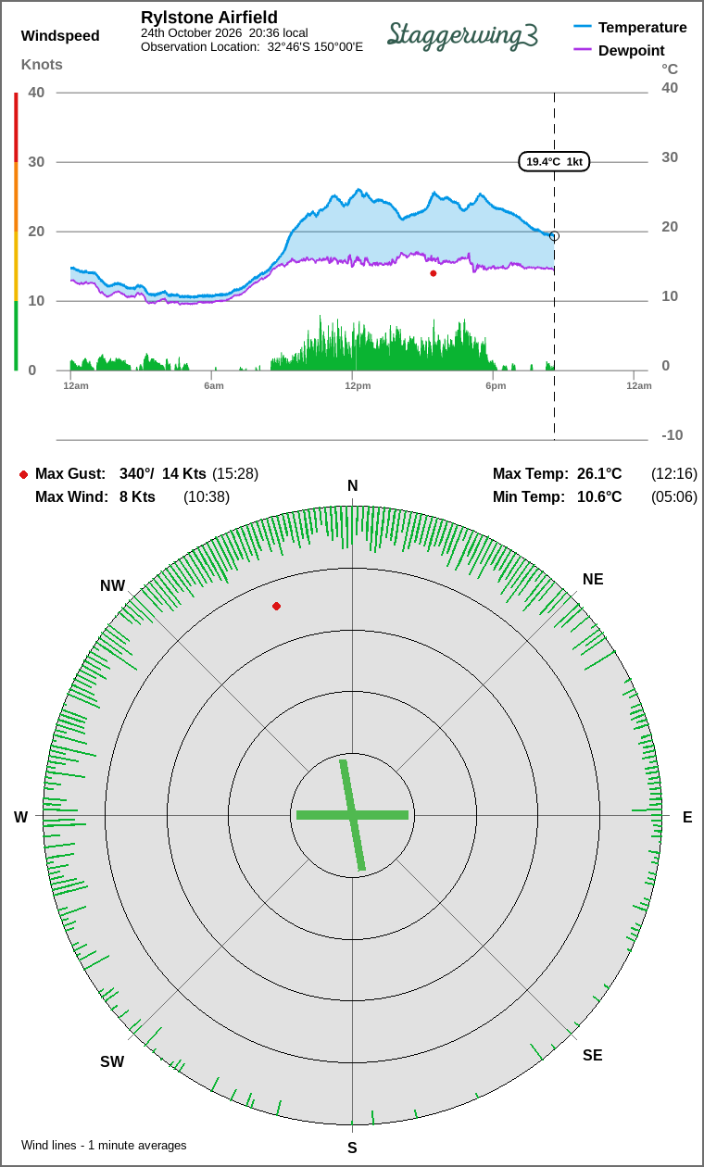Click the Rylstone Airfield title
This screenshot has width=704, height=1167.
(x=209, y=18)
